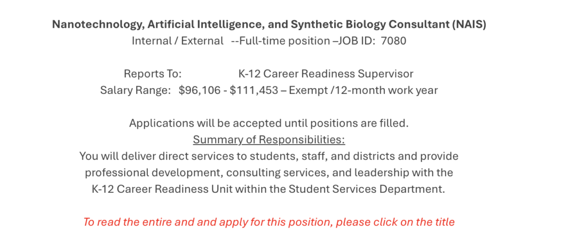The width and height of the screenshot is (570, 243).
Task: Click the job ID number 7080
Action: click(x=394, y=41)
